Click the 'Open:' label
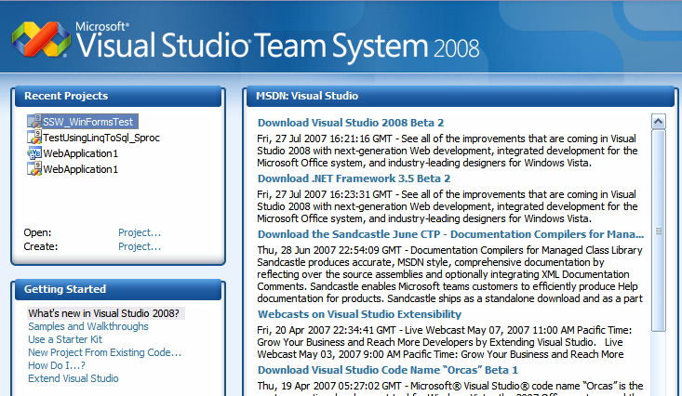 tap(37, 232)
